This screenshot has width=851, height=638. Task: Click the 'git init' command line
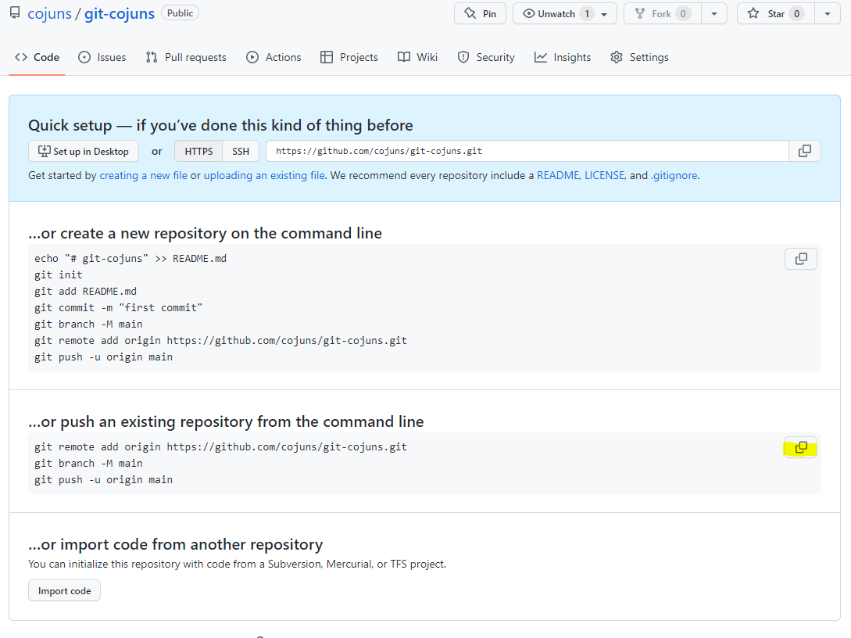[59, 274]
